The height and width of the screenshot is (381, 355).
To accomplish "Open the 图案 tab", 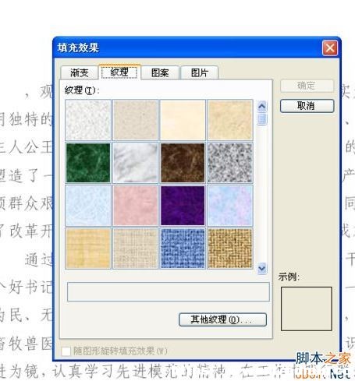I will tap(160, 72).
